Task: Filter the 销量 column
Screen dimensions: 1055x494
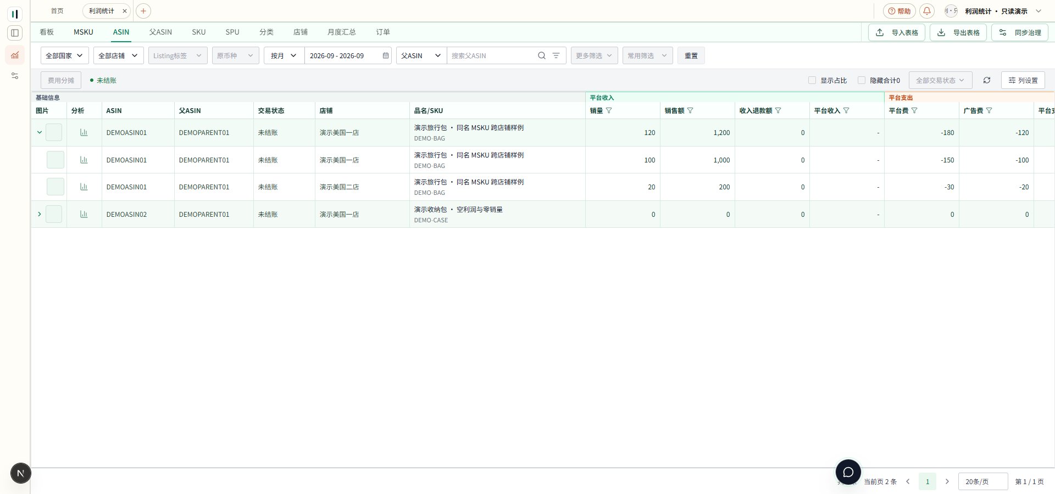Action: pyautogui.click(x=609, y=110)
